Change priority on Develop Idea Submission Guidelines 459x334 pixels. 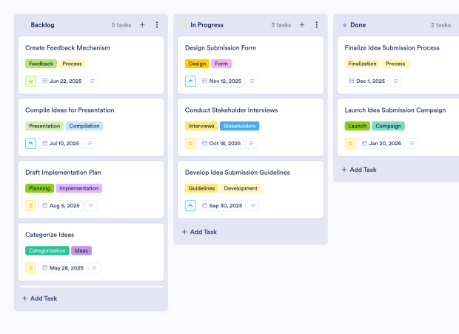(190, 206)
